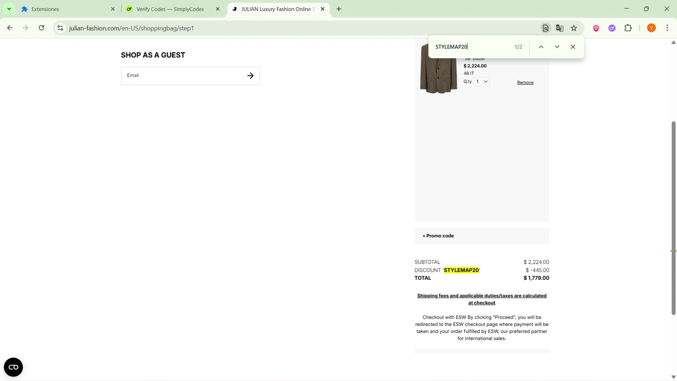Click the 48 IT size text
Screen dimensions: 677x381
pos(469,73)
